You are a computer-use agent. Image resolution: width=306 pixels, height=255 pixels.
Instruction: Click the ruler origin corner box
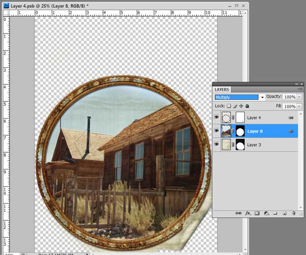point(6,13)
